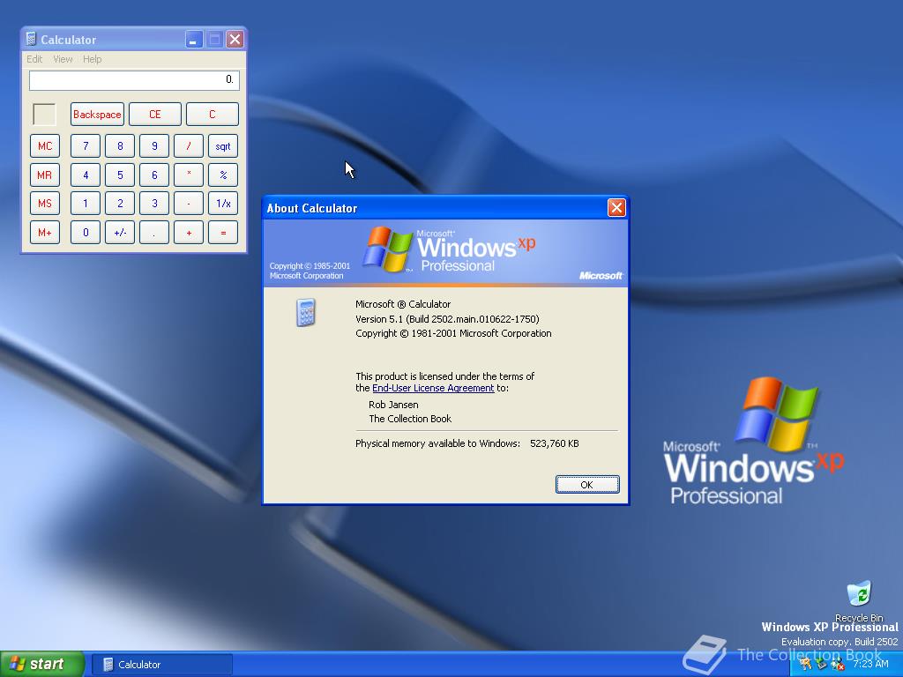Image resolution: width=903 pixels, height=677 pixels.
Task: Click Calculator taskbar button
Action: click(x=162, y=665)
